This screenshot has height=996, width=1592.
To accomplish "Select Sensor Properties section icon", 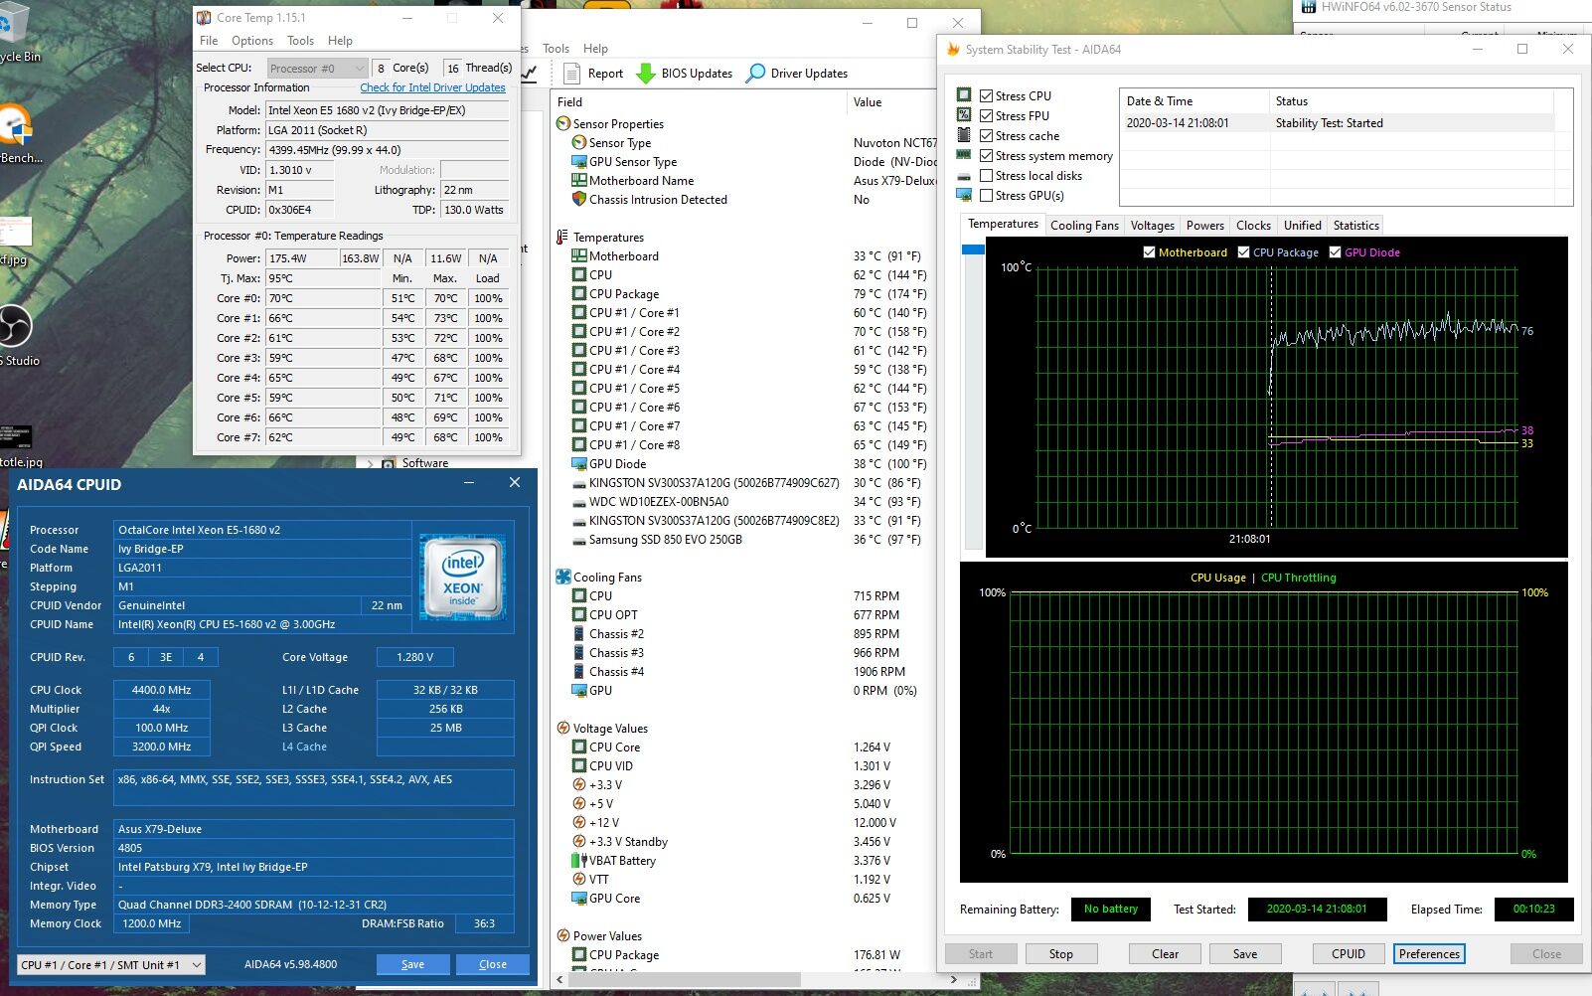I will [563, 123].
